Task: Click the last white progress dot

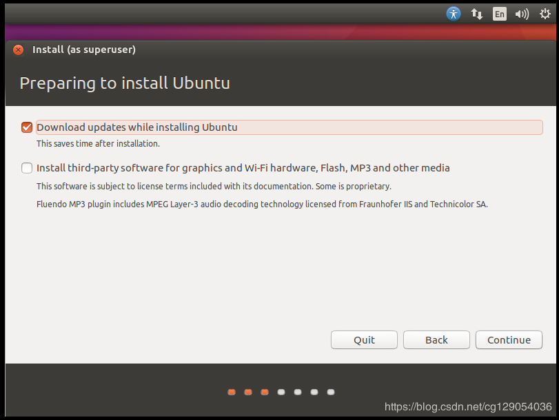Action: [x=331, y=392]
